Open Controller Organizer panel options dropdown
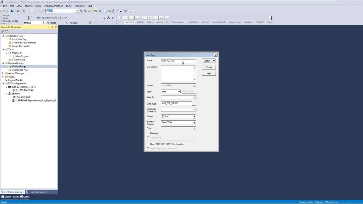The image size is (363, 204). (x=48, y=27)
